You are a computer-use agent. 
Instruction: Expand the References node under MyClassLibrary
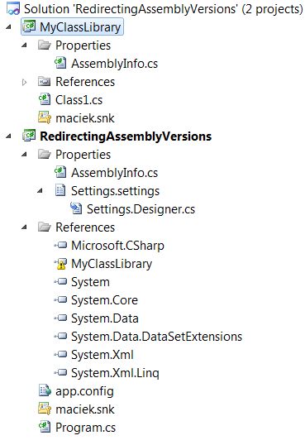[25, 83]
